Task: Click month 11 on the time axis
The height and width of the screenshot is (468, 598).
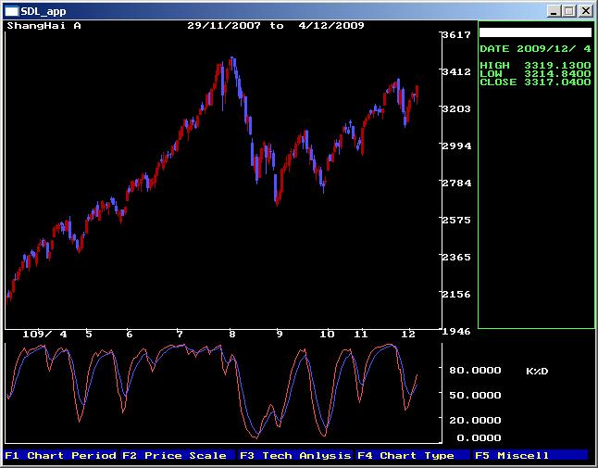Action: click(361, 335)
